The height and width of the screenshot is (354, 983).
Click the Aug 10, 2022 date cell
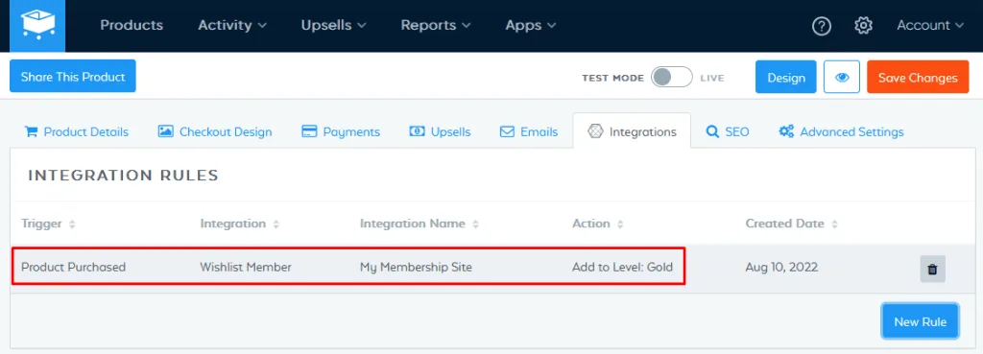pyautogui.click(x=781, y=268)
